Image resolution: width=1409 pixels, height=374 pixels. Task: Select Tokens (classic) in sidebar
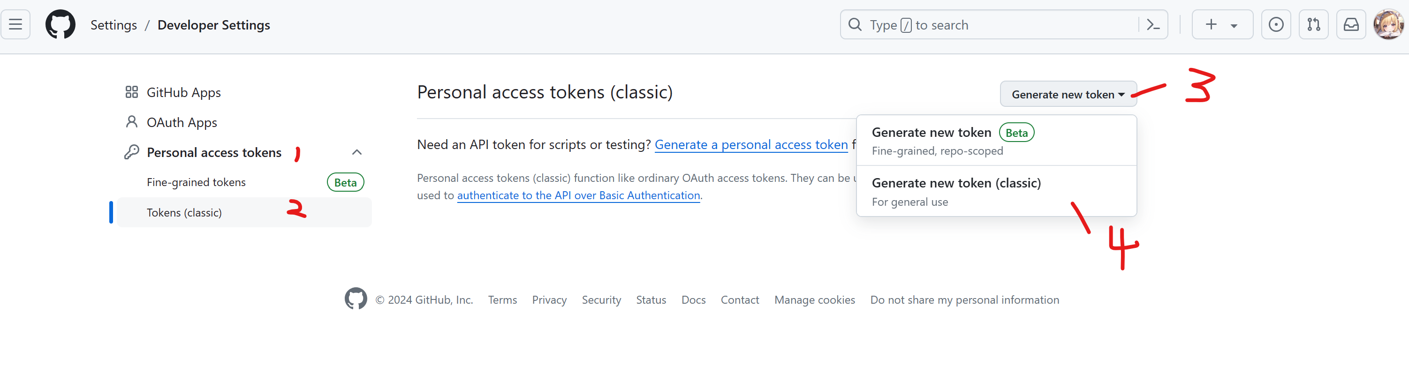click(x=184, y=213)
